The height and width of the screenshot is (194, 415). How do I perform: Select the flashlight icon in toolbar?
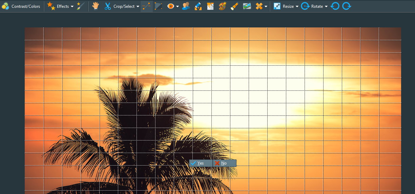(234, 6)
